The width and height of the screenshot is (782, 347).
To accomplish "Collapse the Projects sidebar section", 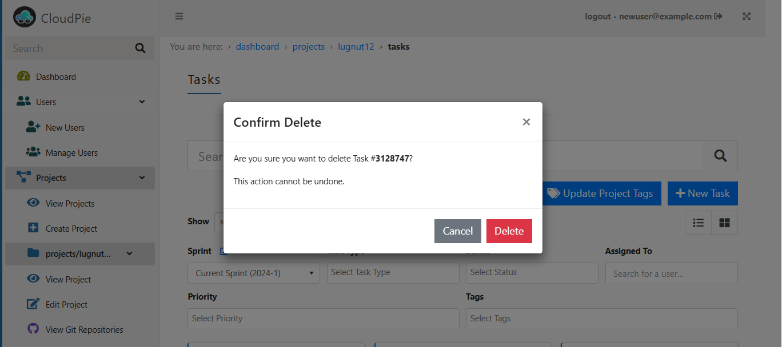I will pos(142,177).
